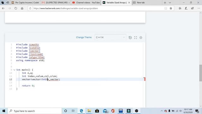Click the '#include <iostream>' line

click(x=30, y=54)
